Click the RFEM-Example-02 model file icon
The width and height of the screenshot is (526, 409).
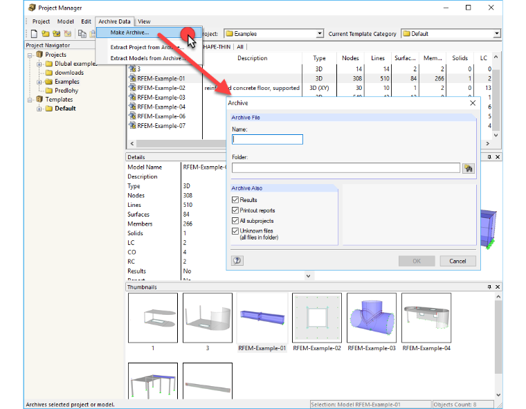coord(132,88)
